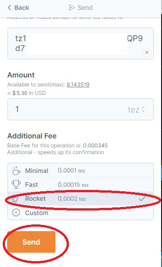Choose the Custom fee option
The width and height of the screenshot is (162, 267).
point(81,213)
